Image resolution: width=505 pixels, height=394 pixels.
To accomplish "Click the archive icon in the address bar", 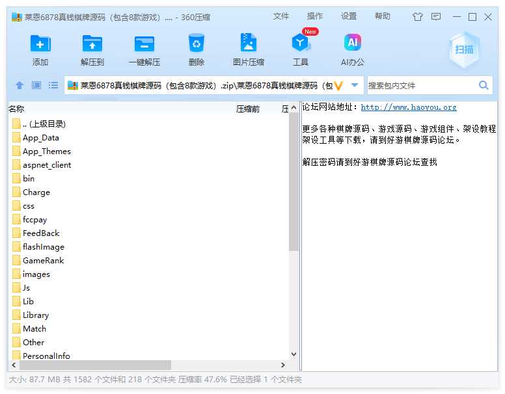I will (72, 85).
